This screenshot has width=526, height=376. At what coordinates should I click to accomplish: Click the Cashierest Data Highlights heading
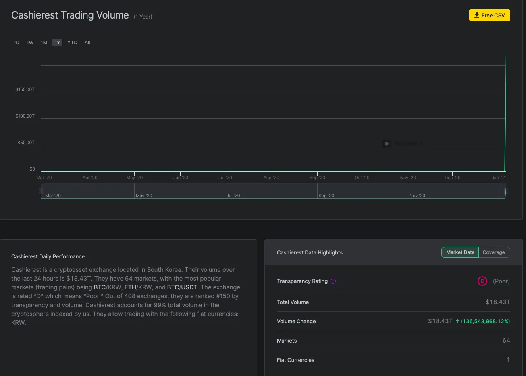310,252
